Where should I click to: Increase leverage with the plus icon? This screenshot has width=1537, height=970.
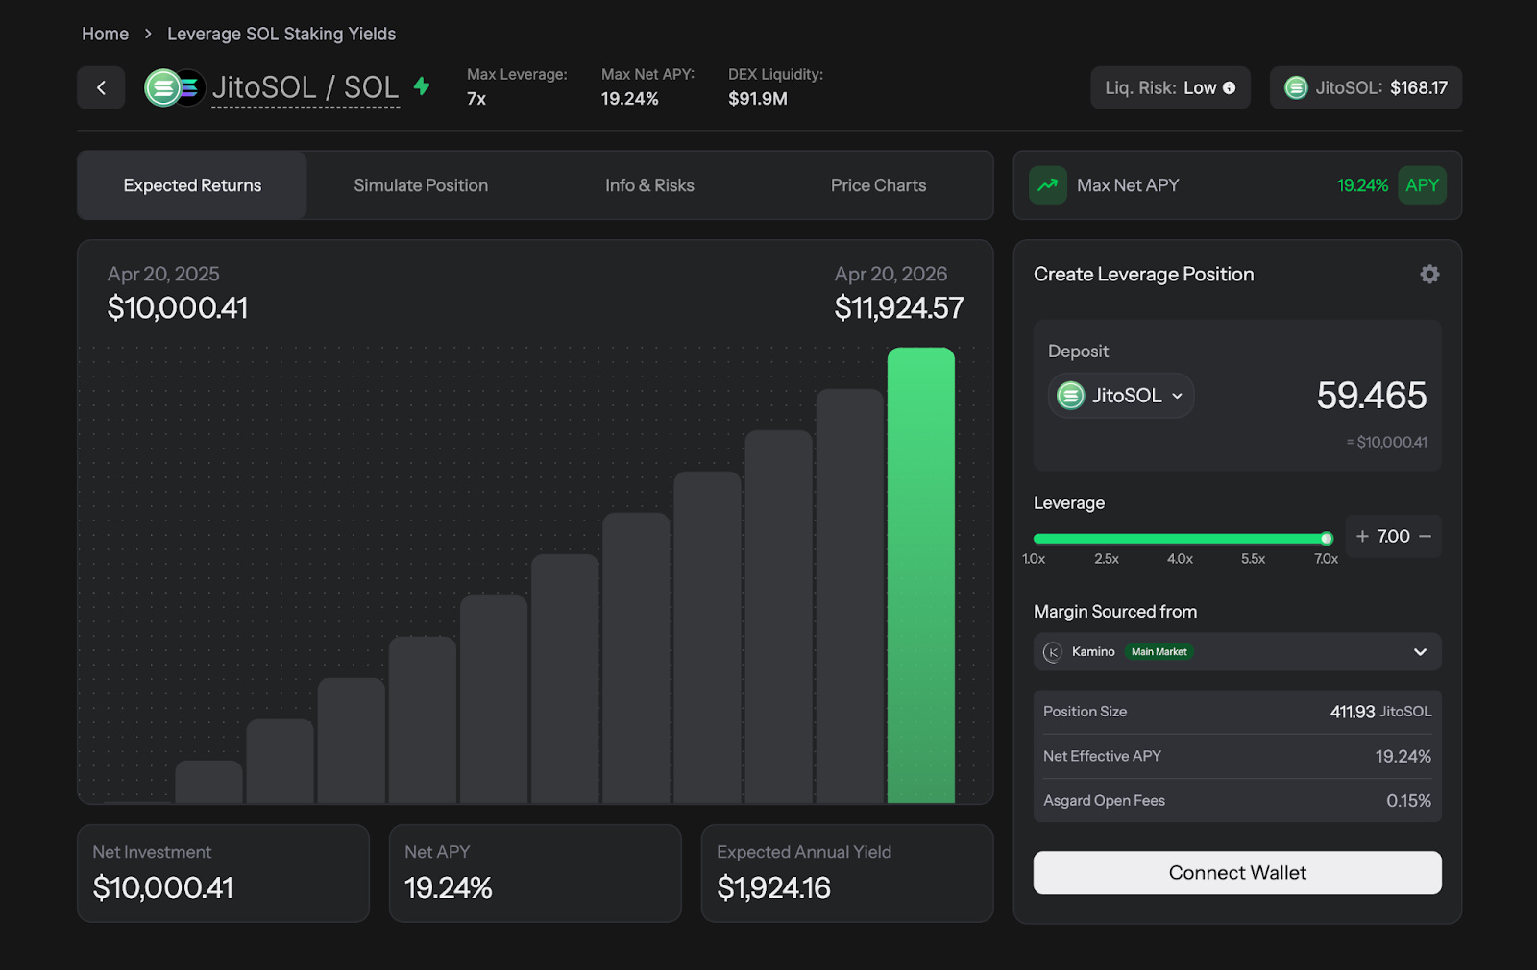tap(1362, 536)
